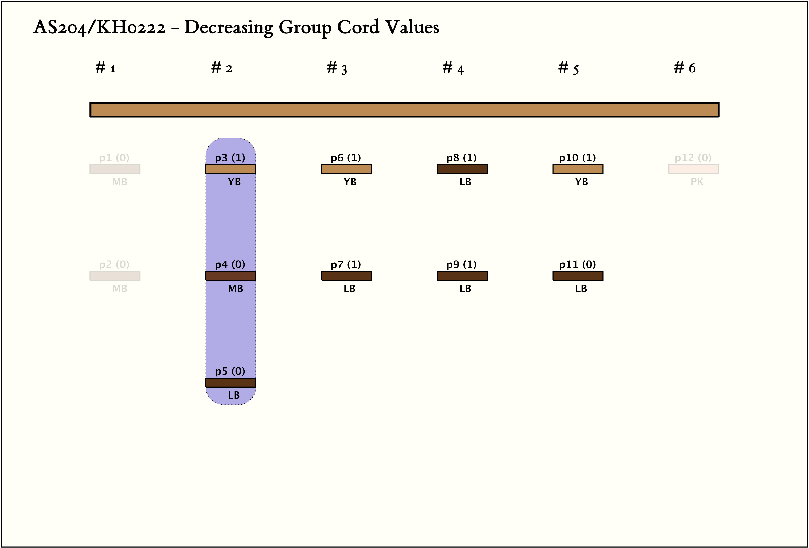809x548 pixels.
Task: Click group header # 2
Action: pyautogui.click(x=222, y=68)
